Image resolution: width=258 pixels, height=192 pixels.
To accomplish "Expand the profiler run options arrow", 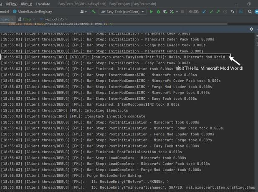I will click(x=177, y=12).
